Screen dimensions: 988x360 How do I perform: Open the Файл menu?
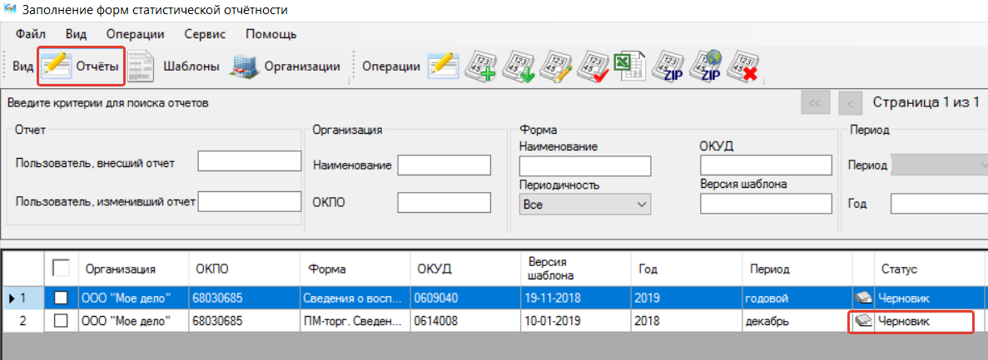tap(30, 34)
